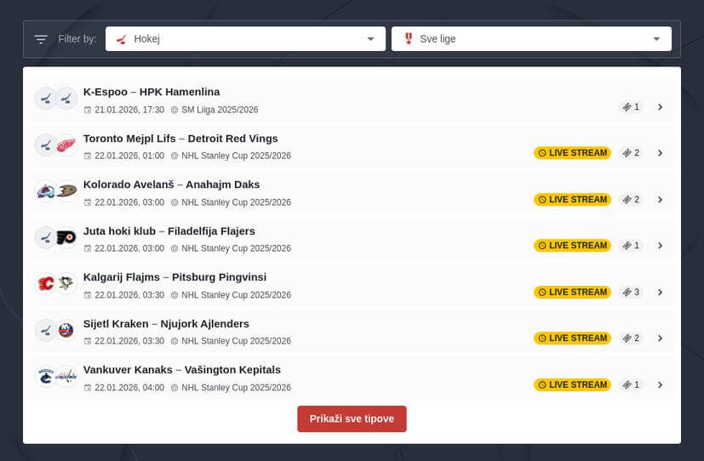Click the Anaheim Ducks team logo

point(66,191)
